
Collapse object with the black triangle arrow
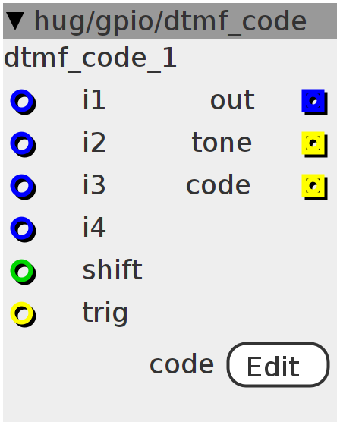15,21
